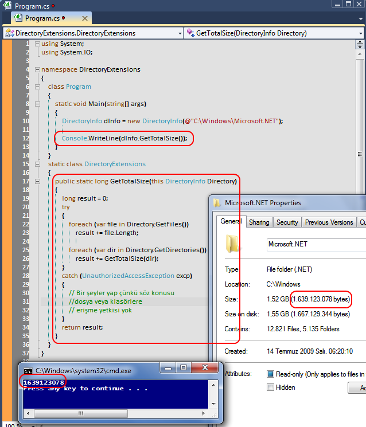Image resolution: width=366 pixels, height=427 pixels.
Task: Enable the Hidden attribute checkbox
Action: click(x=271, y=387)
